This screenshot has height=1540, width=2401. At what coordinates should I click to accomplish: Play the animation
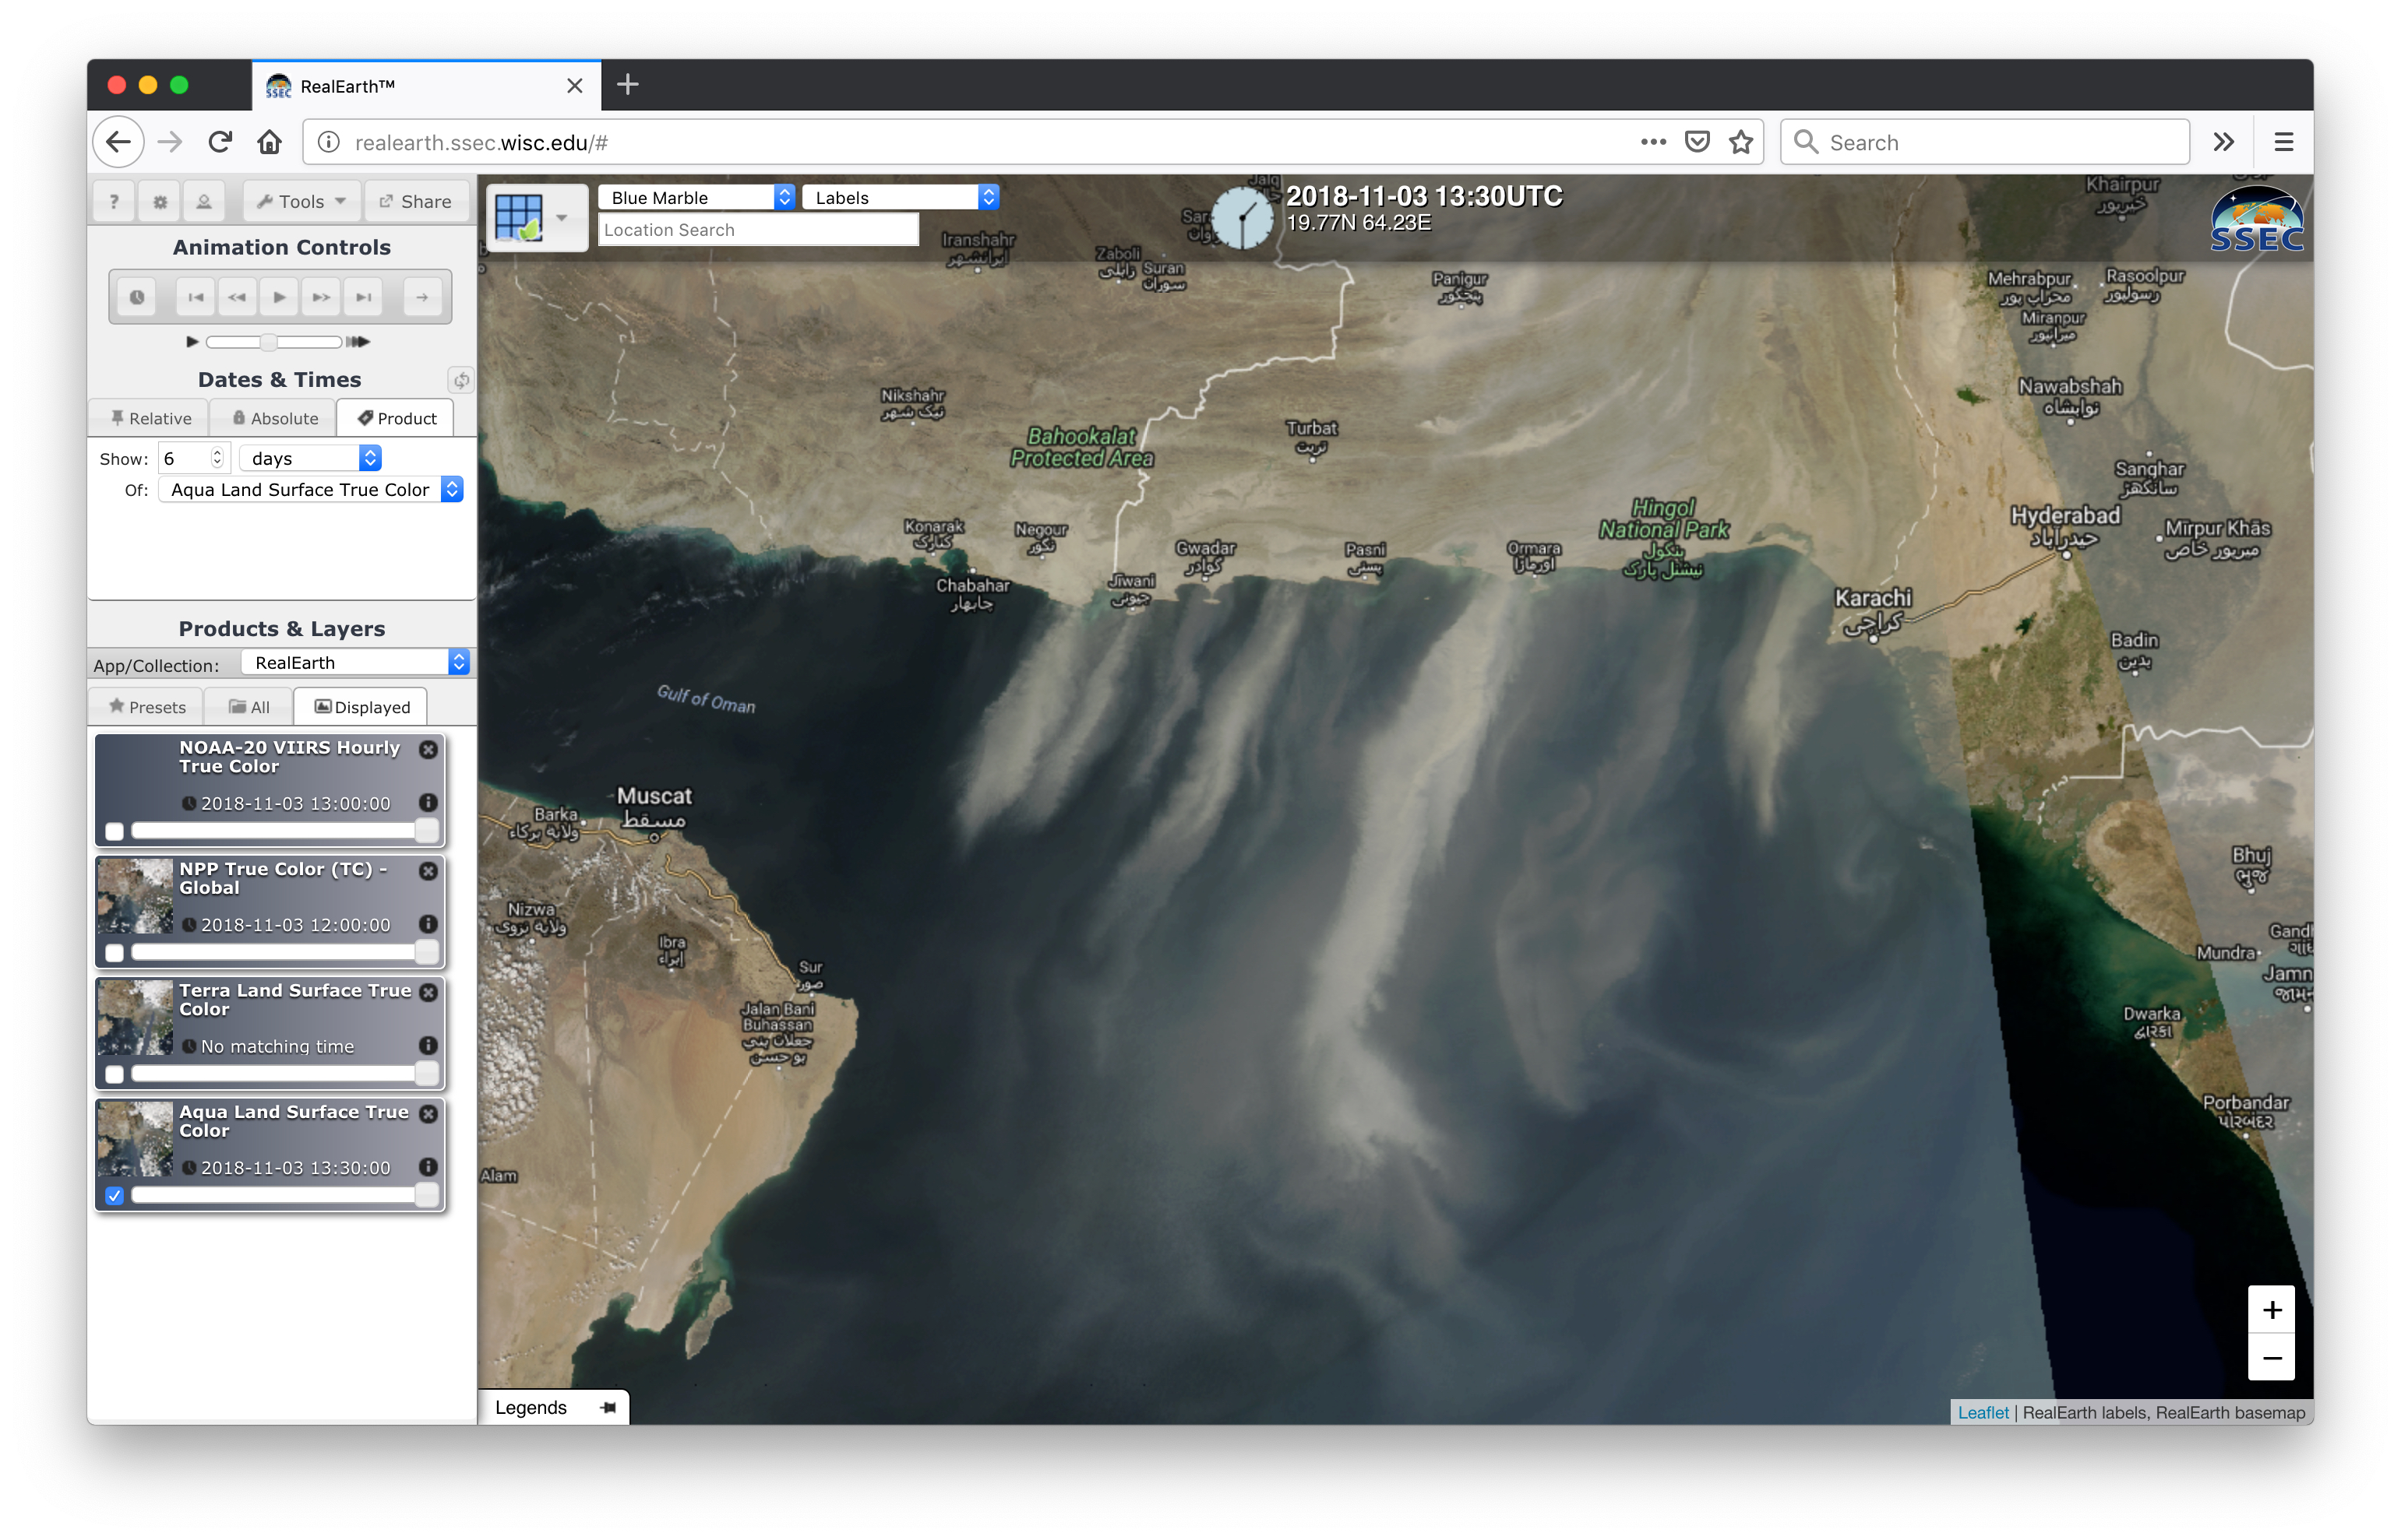point(279,297)
